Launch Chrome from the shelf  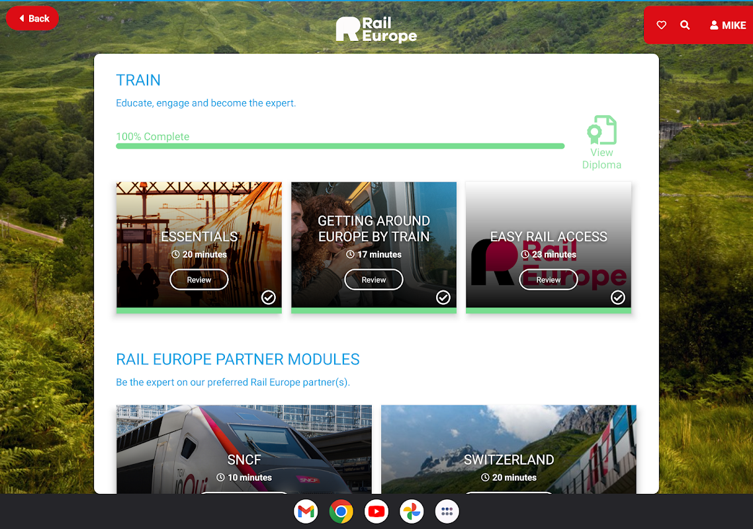341,512
